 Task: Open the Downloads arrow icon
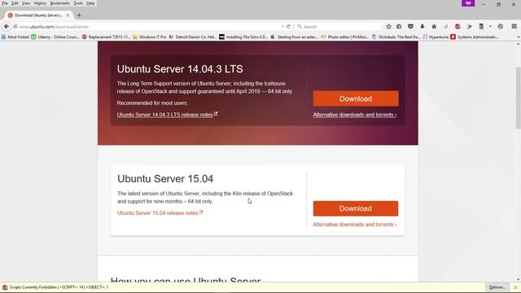coord(422,27)
